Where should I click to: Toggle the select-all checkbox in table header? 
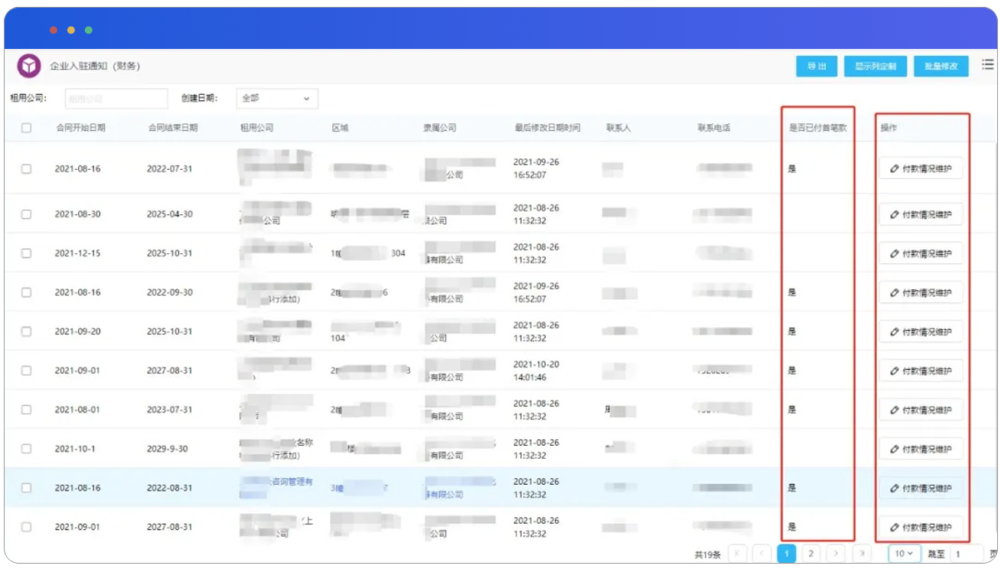[x=26, y=128]
